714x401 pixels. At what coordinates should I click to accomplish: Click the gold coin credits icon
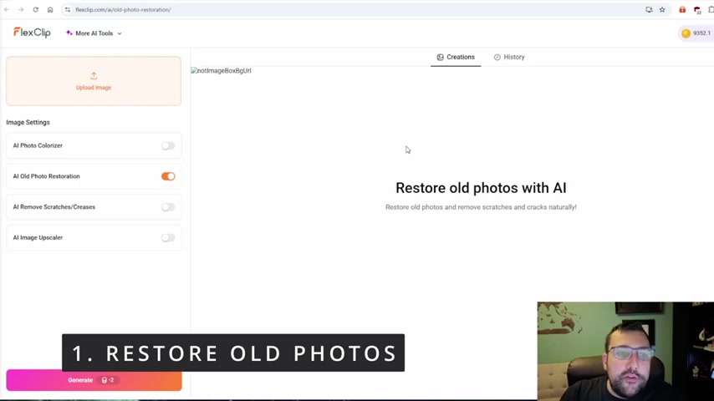point(686,33)
